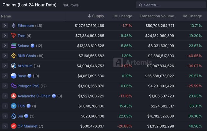Click the BNB Chain logo icon
207x131 pixels.
[13, 56]
